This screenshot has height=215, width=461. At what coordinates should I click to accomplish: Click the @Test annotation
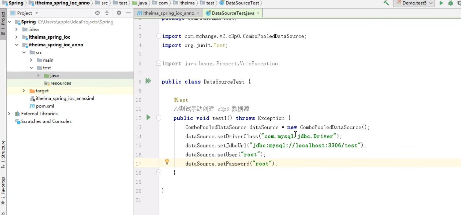tap(181, 100)
